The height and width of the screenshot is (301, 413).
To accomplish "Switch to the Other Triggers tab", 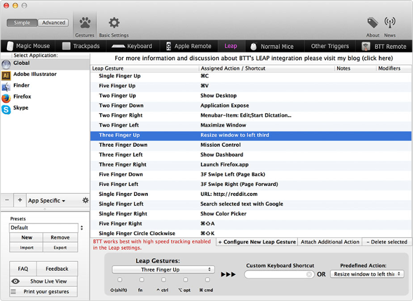I will (x=330, y=46).
